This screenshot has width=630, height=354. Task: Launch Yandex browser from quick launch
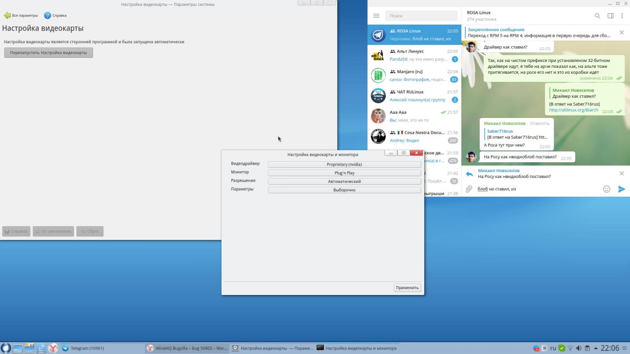[x=53, y=348]
